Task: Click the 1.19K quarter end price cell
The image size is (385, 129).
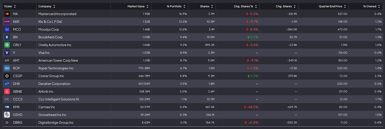Action: pos(343,45)
